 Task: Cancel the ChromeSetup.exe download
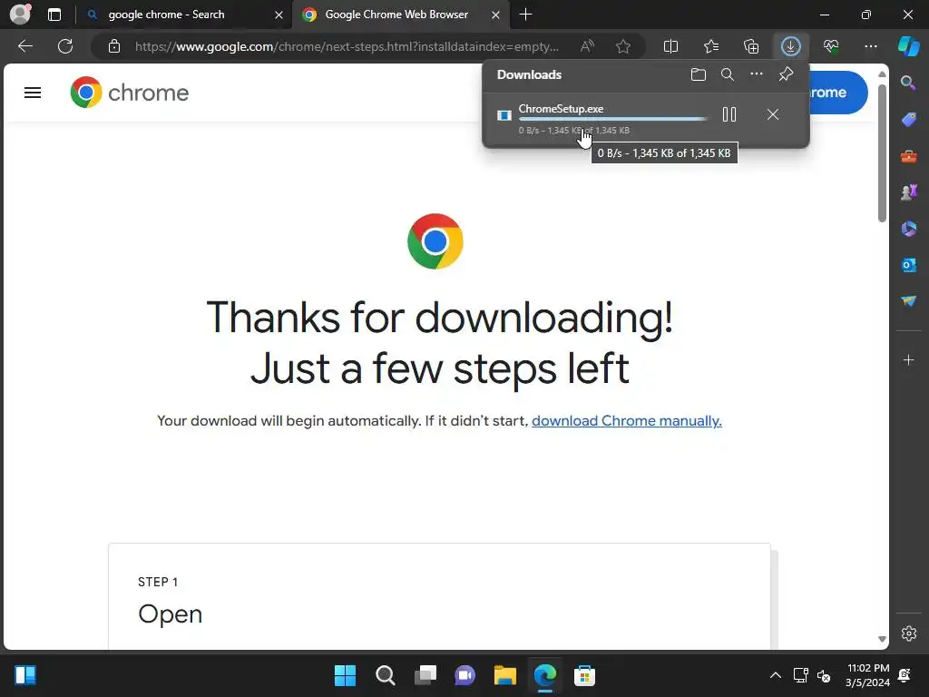[x=773, y=114]
